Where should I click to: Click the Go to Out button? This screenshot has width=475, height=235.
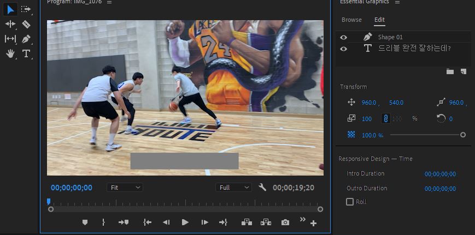pyautogui.click(x=223, y=222)
